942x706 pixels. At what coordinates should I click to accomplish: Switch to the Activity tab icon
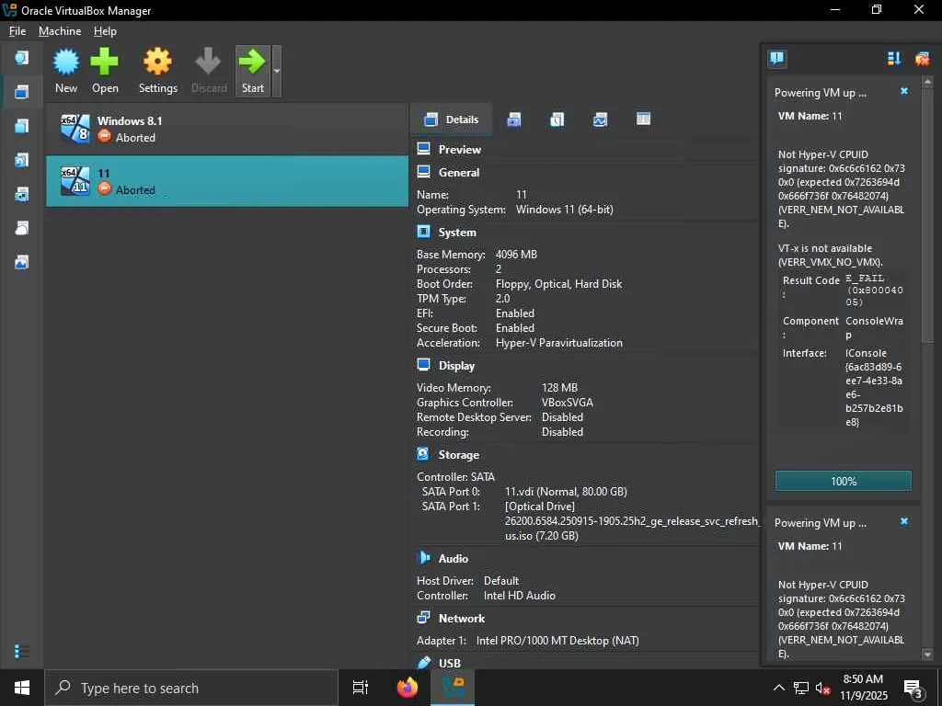pos(600,120)
